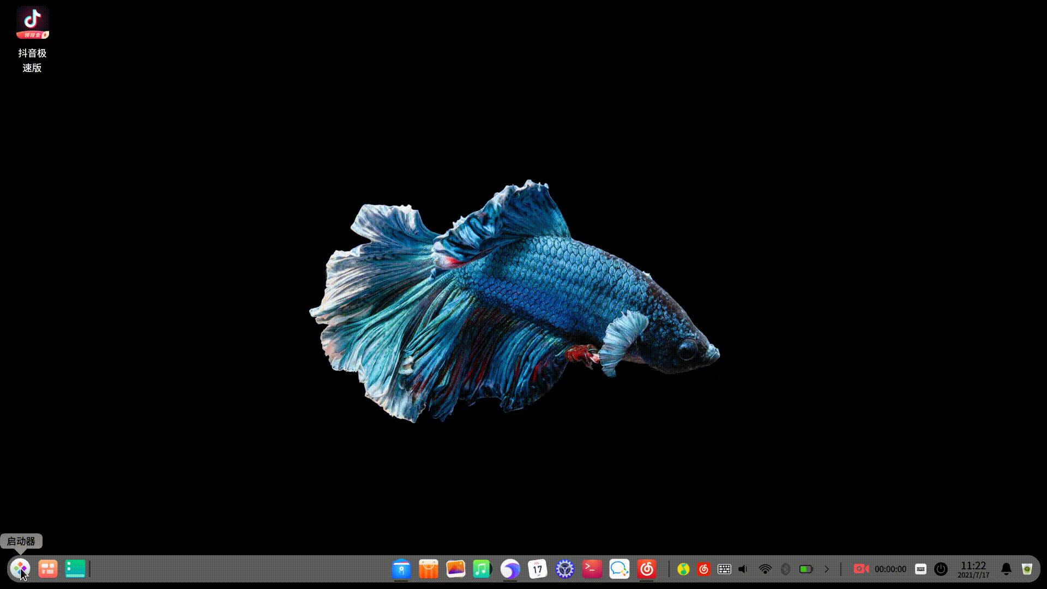Launch the red terminal icon
Screen dimensions: 1047x589
tap(592, 569)
